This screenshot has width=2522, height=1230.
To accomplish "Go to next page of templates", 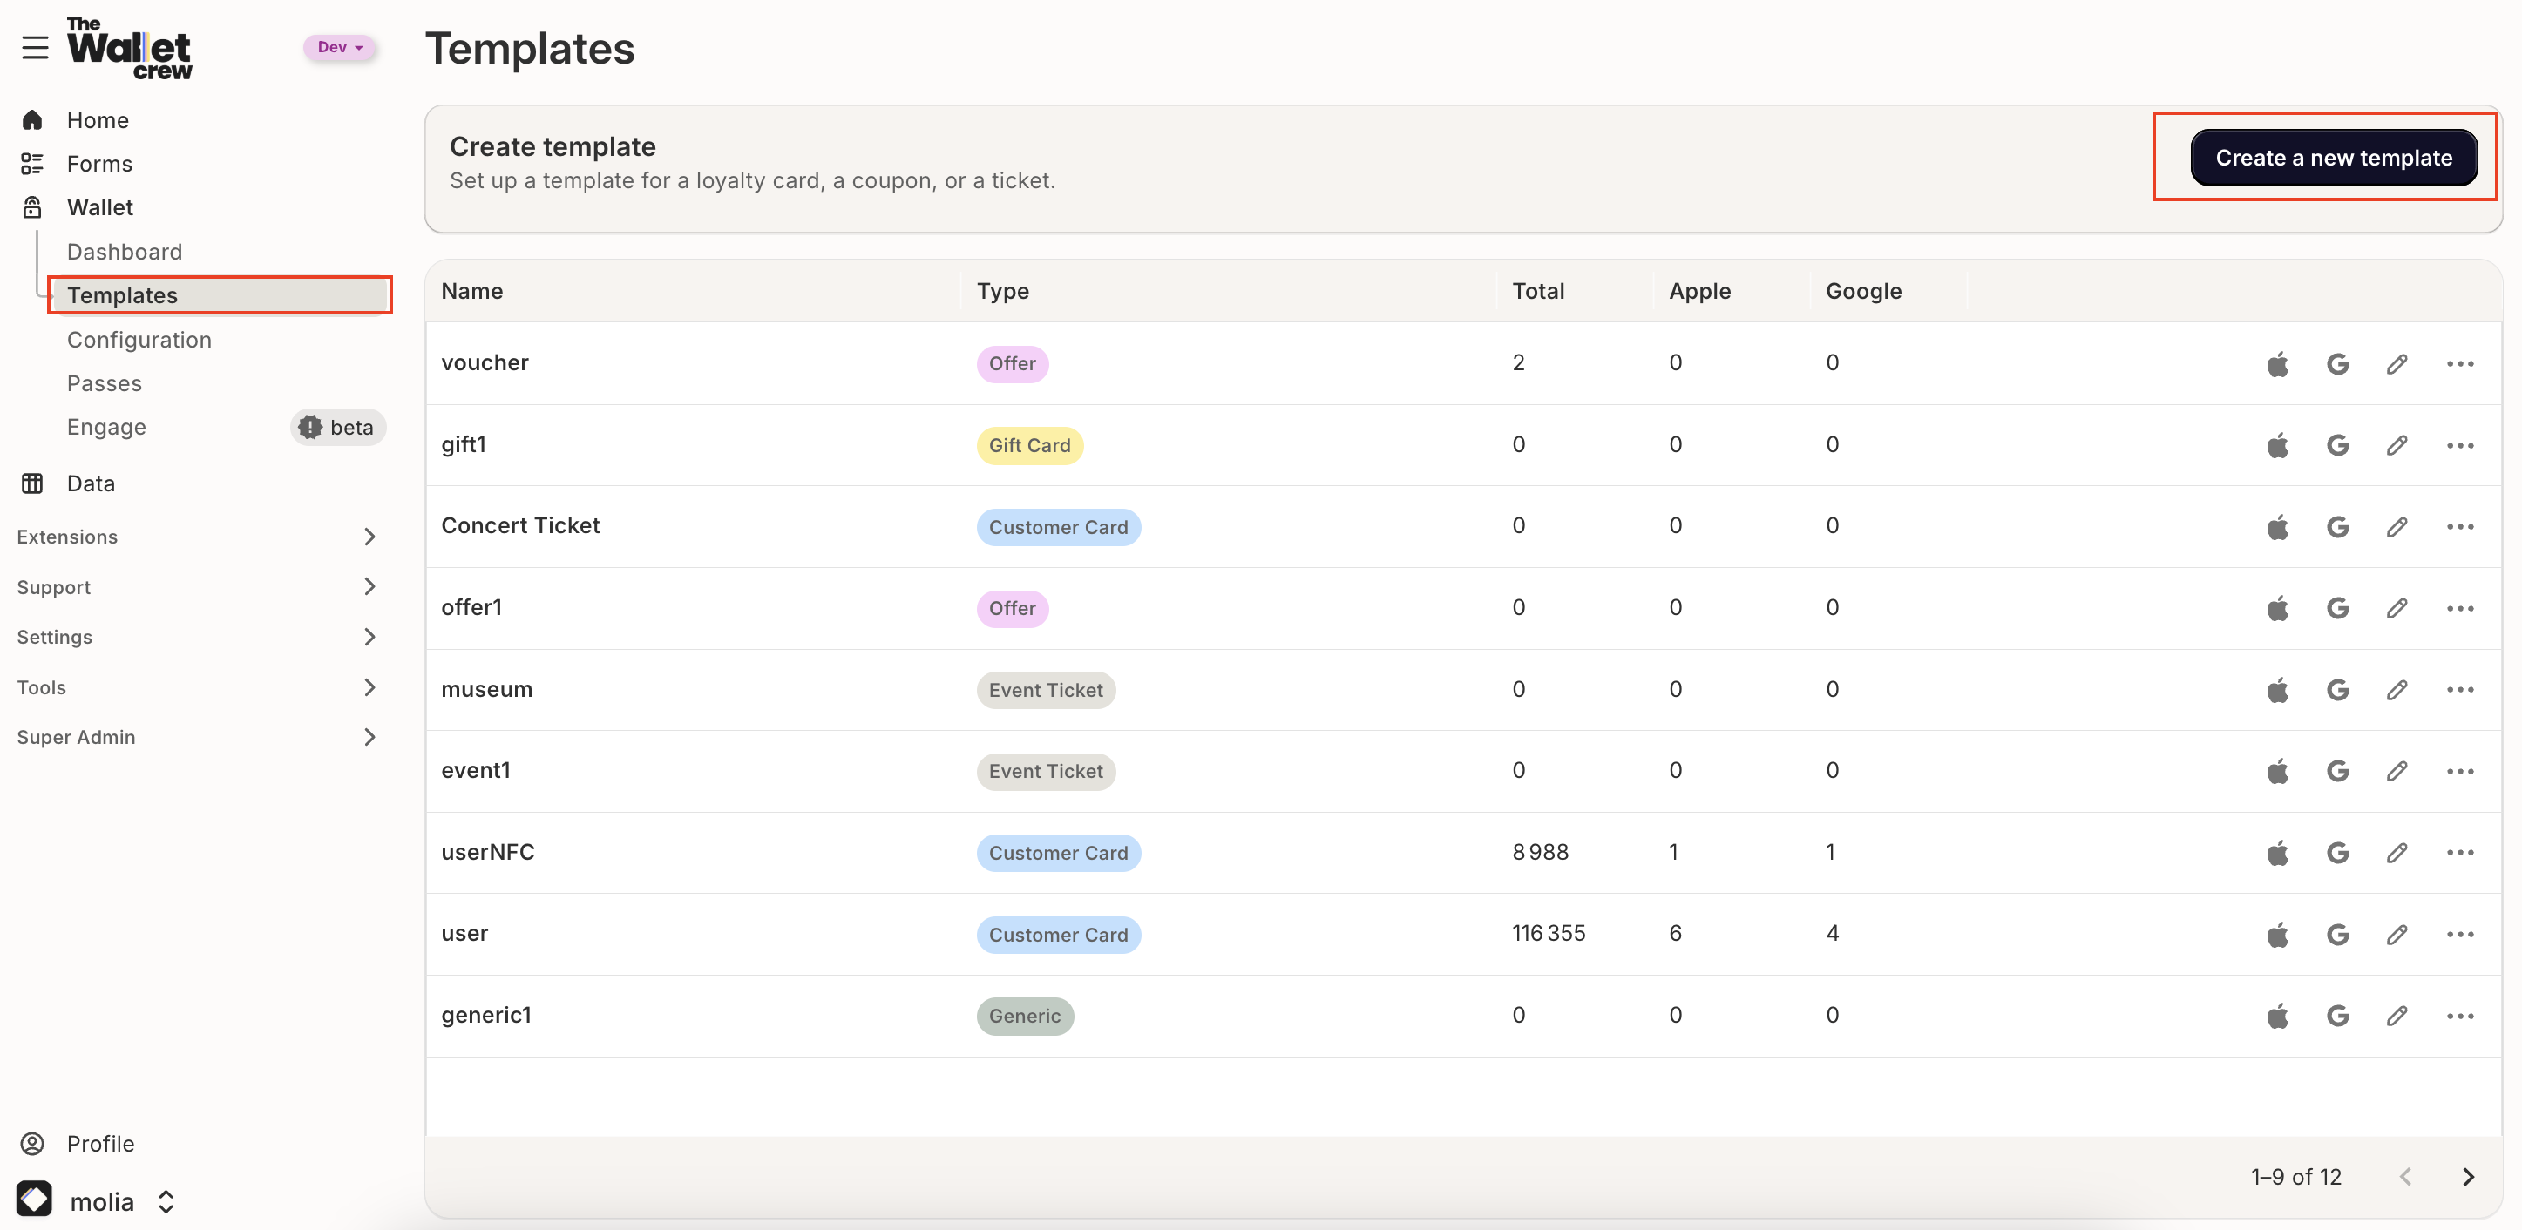I will point(2468,1176).
